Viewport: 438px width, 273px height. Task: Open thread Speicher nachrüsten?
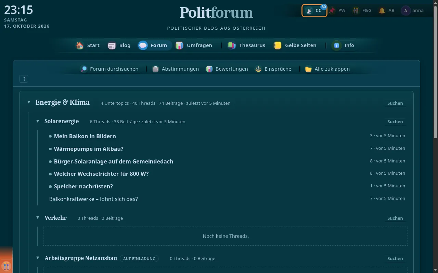[x=83, y=186]
